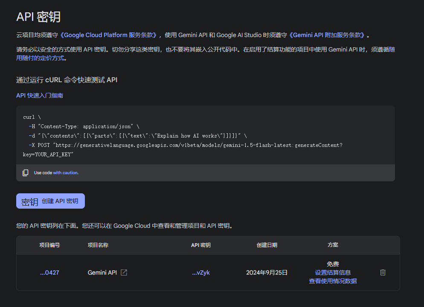
Task: Open the API 快速入门指南 link
Action: (40, 95)
